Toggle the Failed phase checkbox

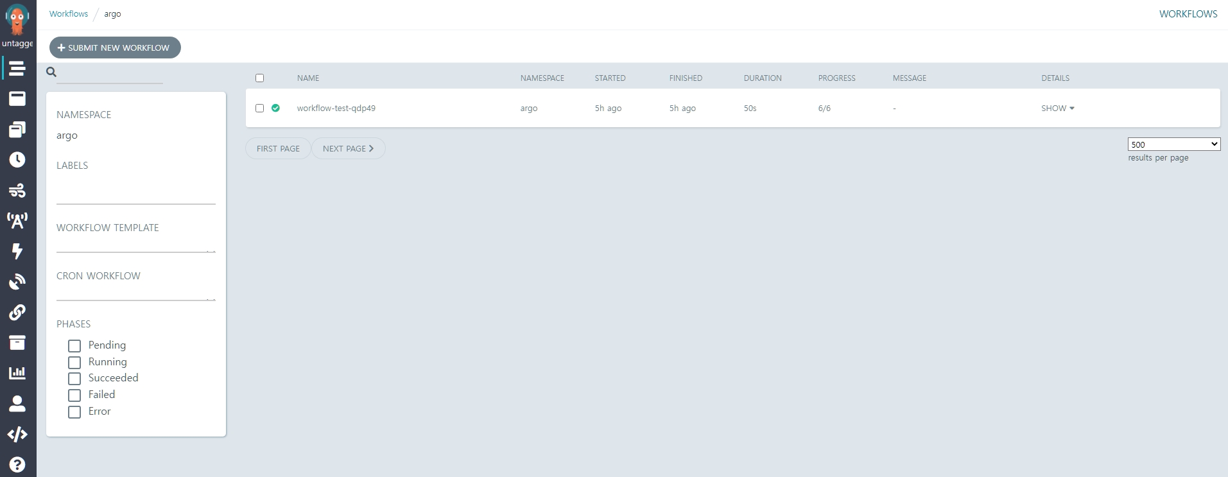click(74, 395)
